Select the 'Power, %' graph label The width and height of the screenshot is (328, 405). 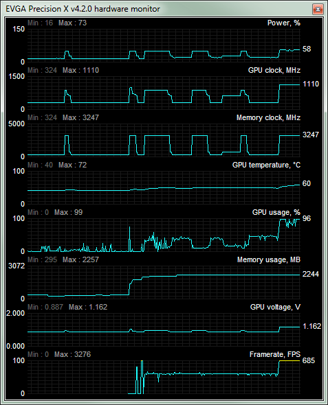point(284,23)
